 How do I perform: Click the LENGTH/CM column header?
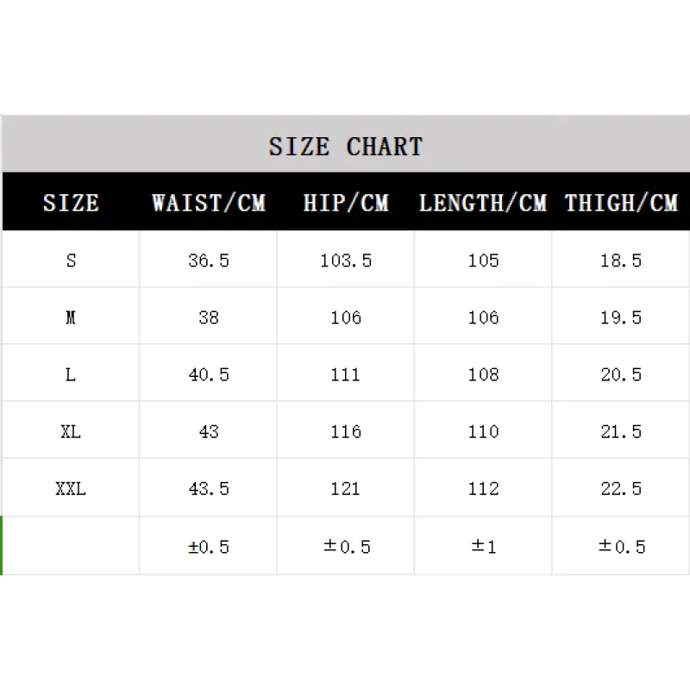click(483, 203)
